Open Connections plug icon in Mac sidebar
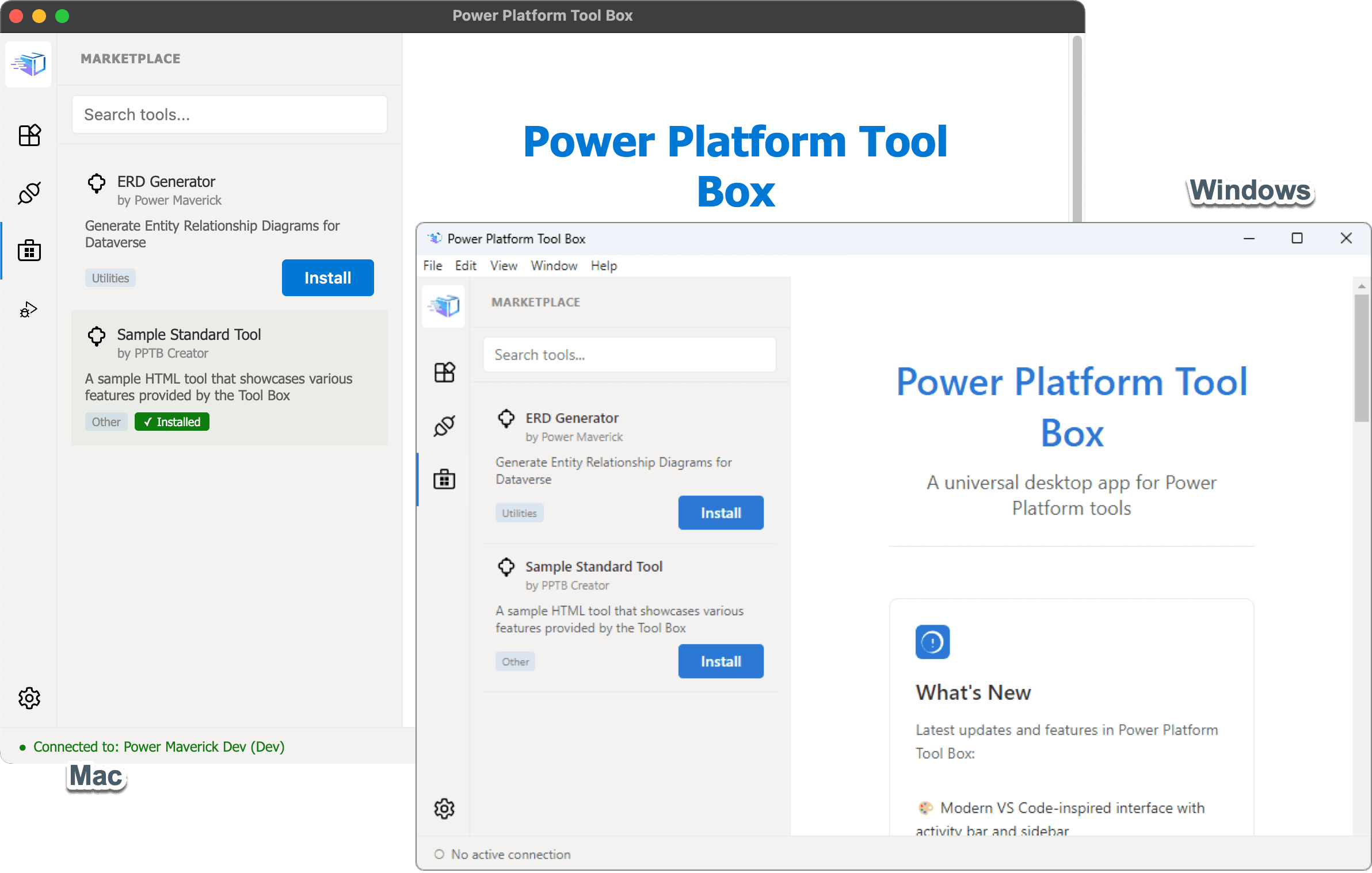This screenshot has width=1372, height=873. pos(29,193)
